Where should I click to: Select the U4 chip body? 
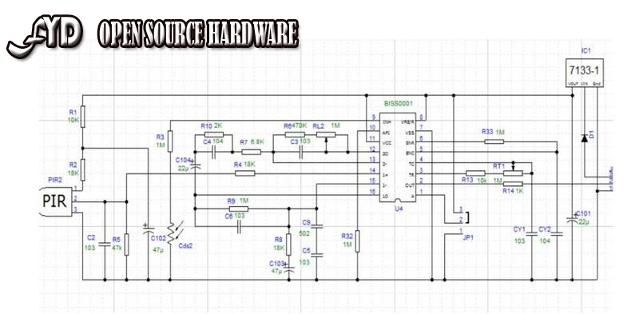coord(398,157)
